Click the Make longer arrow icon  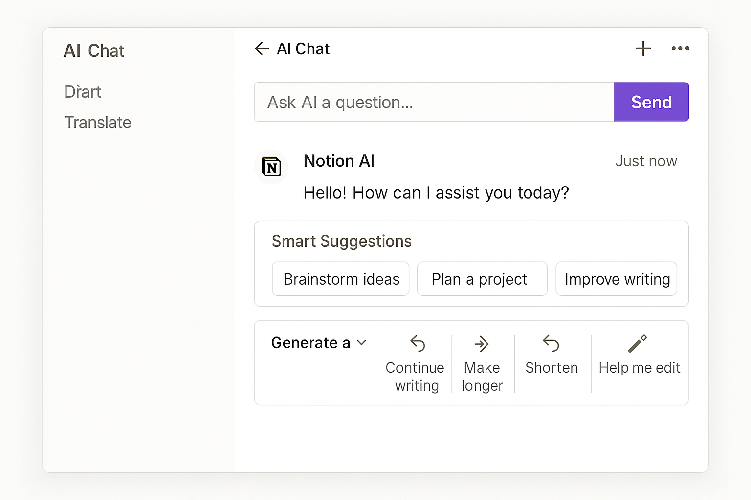pyautogui.click(x=482, y=344)
